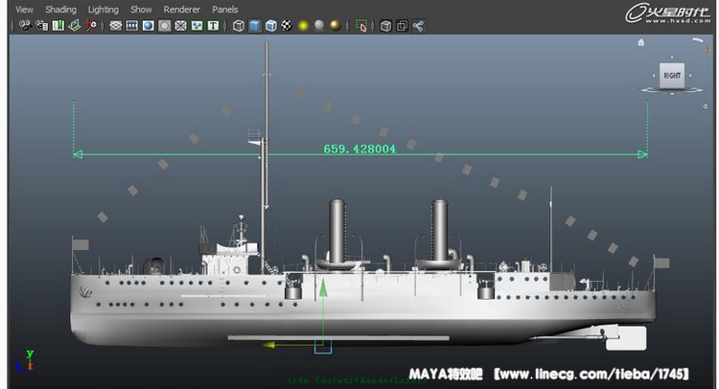719x389 pixels.
Task: Click the ViewCube home button
Action: (640, 42)
